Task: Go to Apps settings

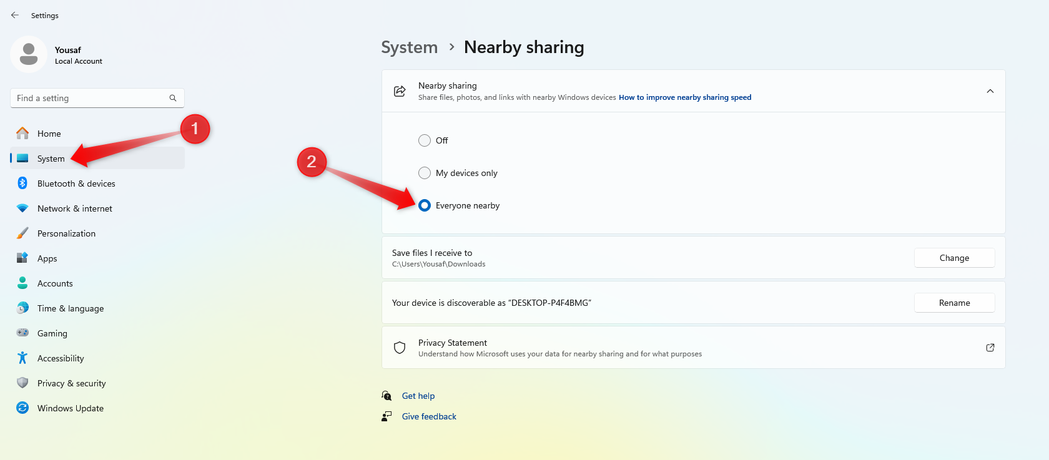Action: (97, 258)
